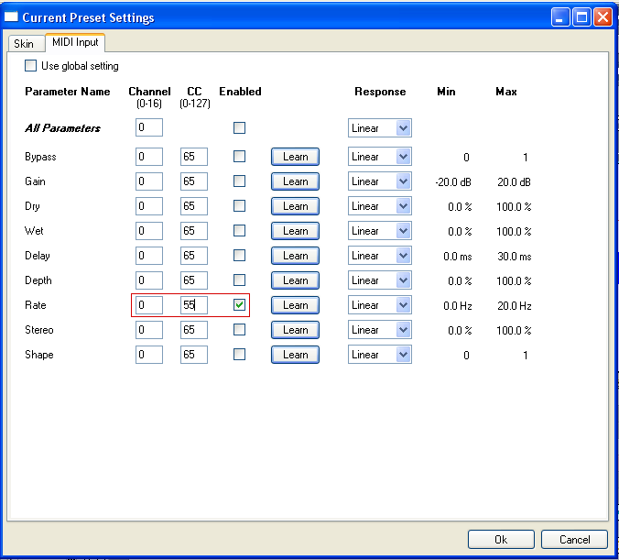Click the Rate Channel input field
The height and width of the screenshot is (560, 619).
[149, 304]
